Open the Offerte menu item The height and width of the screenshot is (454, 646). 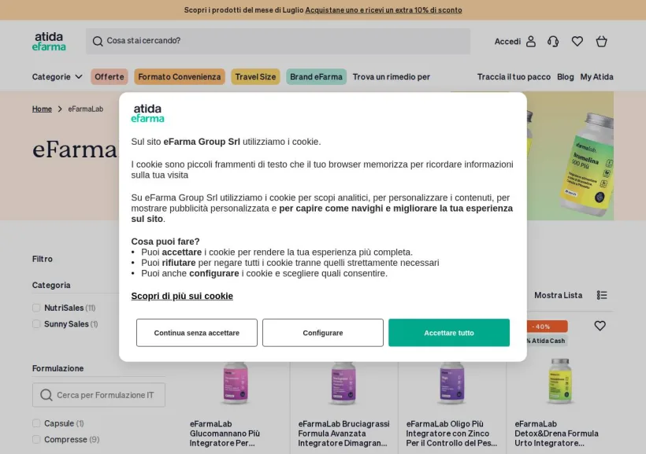(x=110, y=77)
